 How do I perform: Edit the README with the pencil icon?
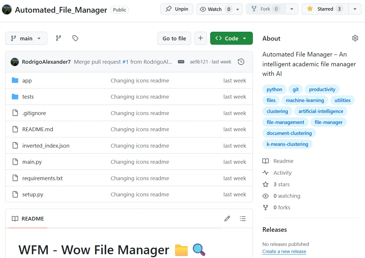(x=227, y=219)
